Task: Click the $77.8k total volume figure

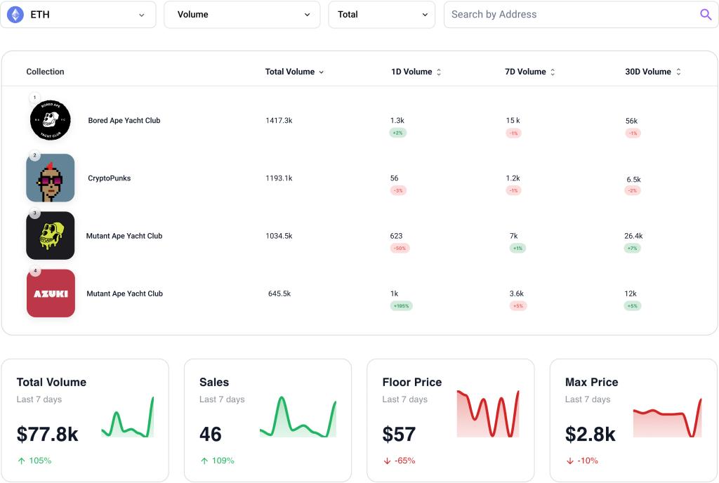Action: coord(48,434)
